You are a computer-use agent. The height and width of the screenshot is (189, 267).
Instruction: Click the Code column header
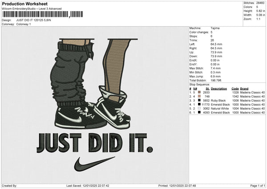click(235, 89)
